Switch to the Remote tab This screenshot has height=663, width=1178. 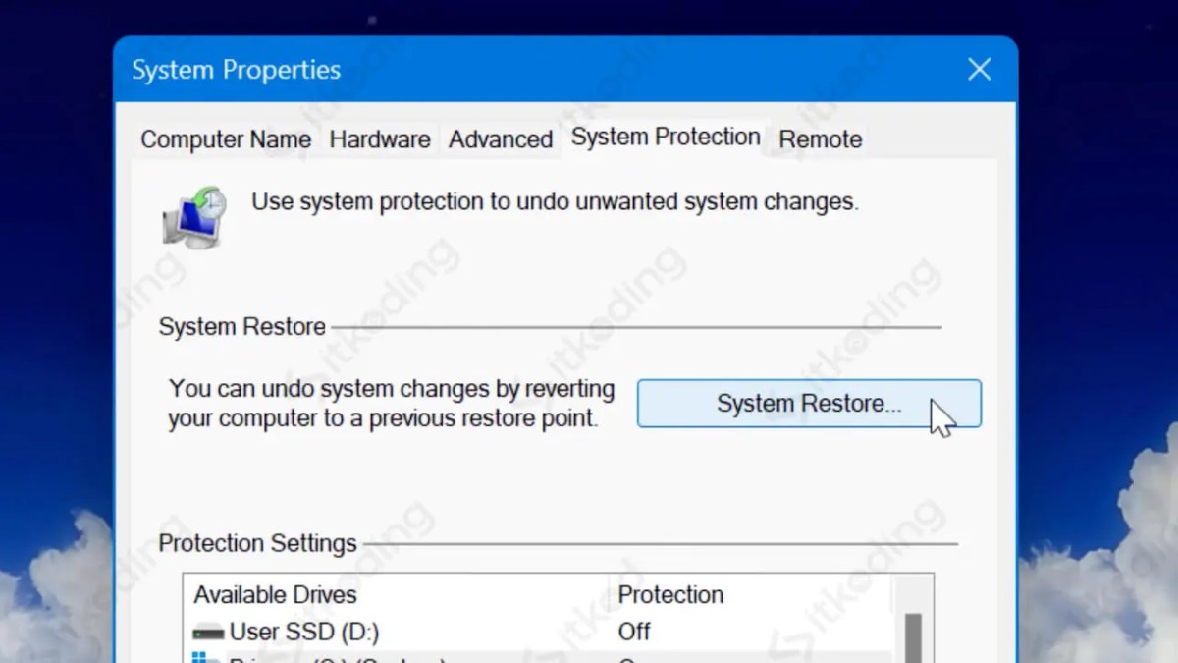pyautogui.click(x=820, y=139)
